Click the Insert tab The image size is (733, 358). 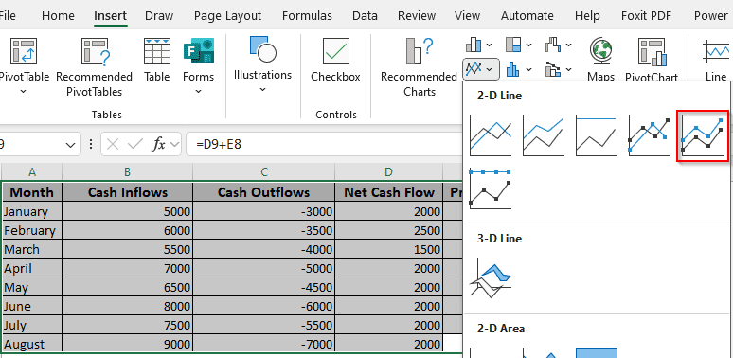click(110, 15)
